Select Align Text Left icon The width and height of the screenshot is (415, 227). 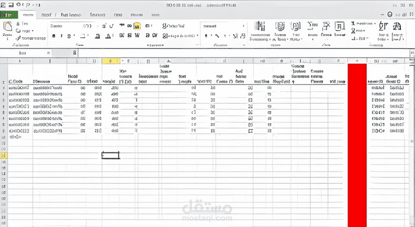click(122, 35)
